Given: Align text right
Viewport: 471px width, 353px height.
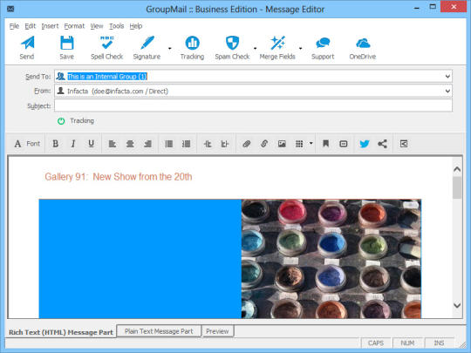Looking at the screenshot, I should 147,144.
